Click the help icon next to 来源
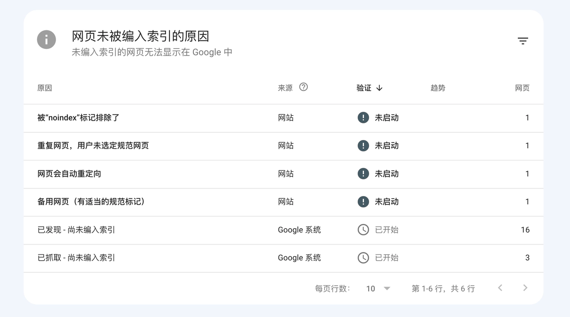The image size is (570, 317). coord(304,87)
